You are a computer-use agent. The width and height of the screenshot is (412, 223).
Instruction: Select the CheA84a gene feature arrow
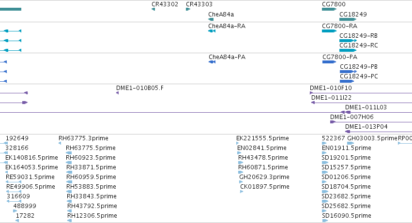211,19
